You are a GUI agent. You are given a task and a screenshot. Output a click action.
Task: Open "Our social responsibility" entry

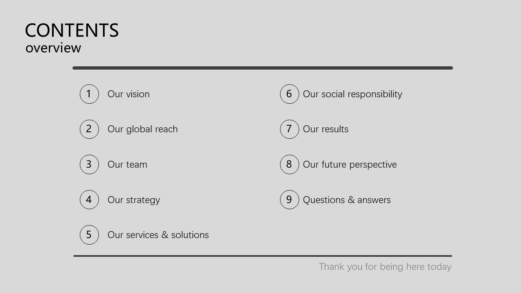(352, 94)
